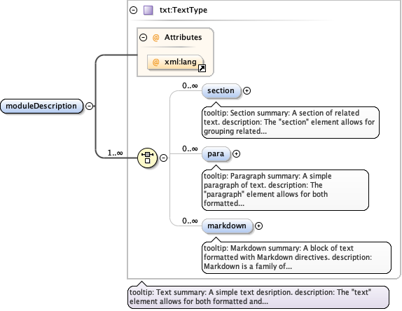Collapse the choice compositor children
Image resolution: width=402 pixels, height=311 pixels.
click(x=164, y=158)
